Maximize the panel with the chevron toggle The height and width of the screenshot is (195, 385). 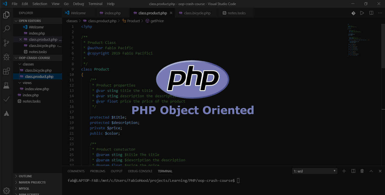(371, 171)
